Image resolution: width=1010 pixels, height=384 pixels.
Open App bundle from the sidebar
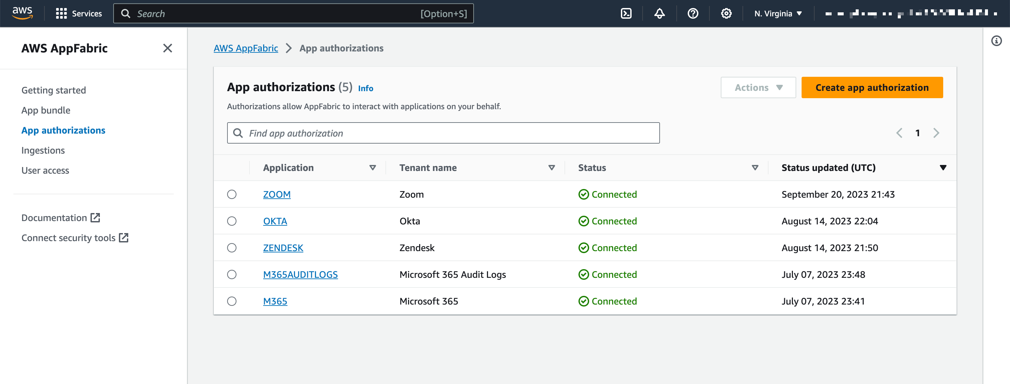45,110
